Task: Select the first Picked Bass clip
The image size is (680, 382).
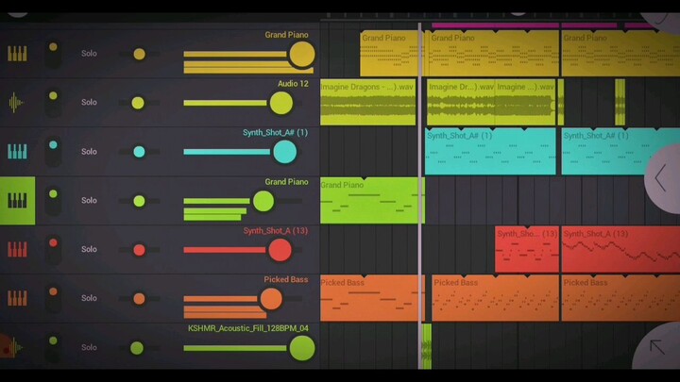Action: tap(372, 298)
